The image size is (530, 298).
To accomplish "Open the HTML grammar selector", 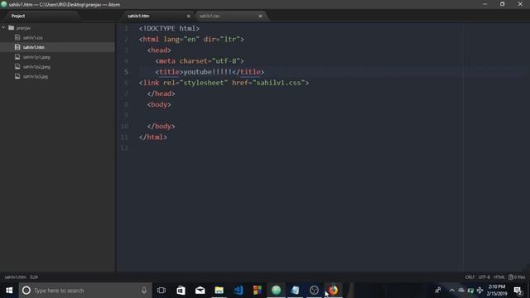I will tap(499, 277).
